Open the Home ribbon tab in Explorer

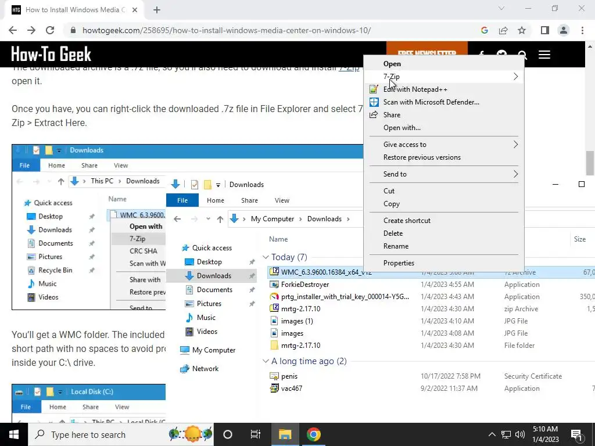pyautogui.click(x=216, y=200)
